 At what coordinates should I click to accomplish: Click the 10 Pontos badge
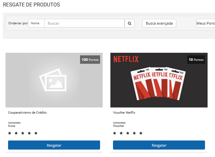[x=196, y=60]
